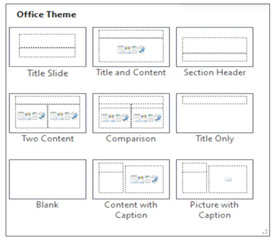Click content icons in Content with Caption
The width and height of the screenshot is (275, 237).
[x=144, y=179]
